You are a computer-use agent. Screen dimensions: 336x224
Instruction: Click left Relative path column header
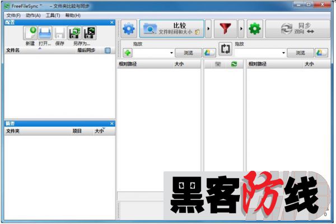pyautogui.click(x=145, y=64)
